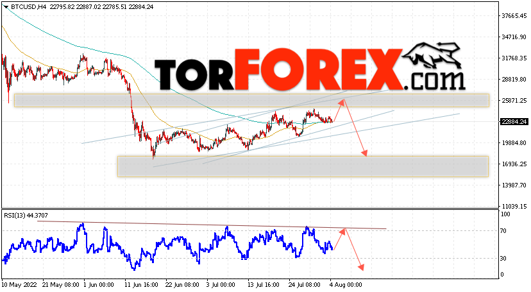Click the 11 Jun 16:00 time label
Screen dimensions: 531x292
coord(141,284)
